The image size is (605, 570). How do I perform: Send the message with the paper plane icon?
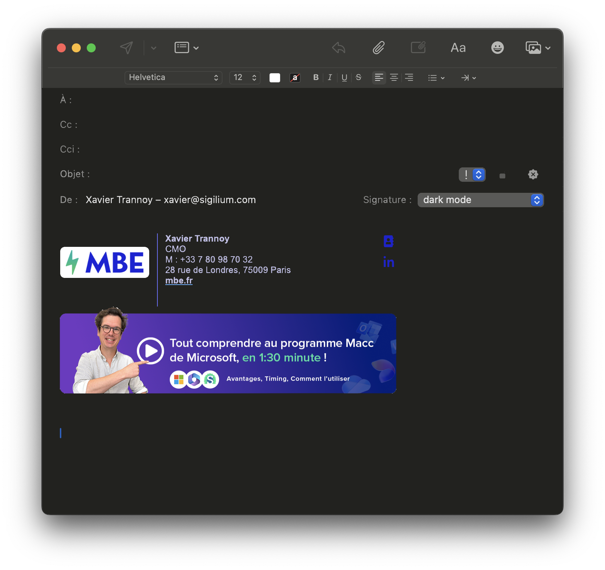pyautogui.click(x=126, y=48)
